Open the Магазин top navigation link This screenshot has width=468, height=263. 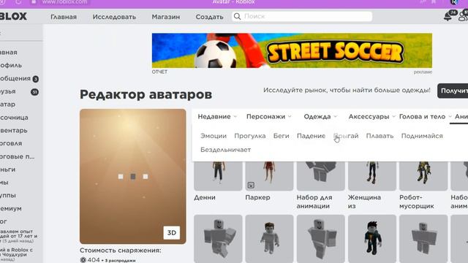[x=166, y=17]
